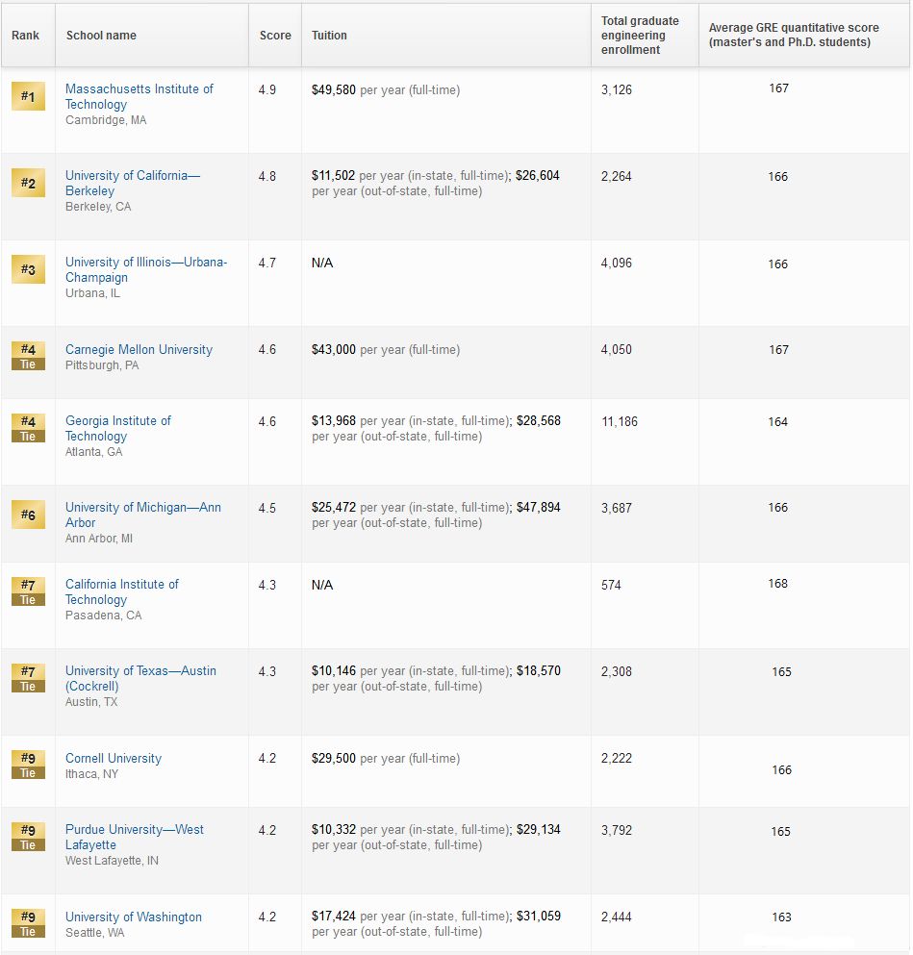Sort by Rank column header
Viewport: 913px width, 955px height.
28,36
